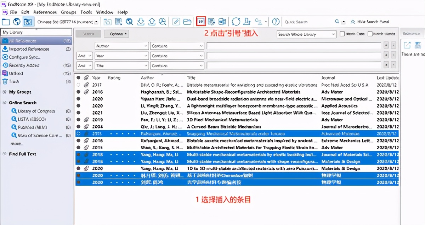
Task: Open reference in new window icon, right panel
Action: pos(407,45)
